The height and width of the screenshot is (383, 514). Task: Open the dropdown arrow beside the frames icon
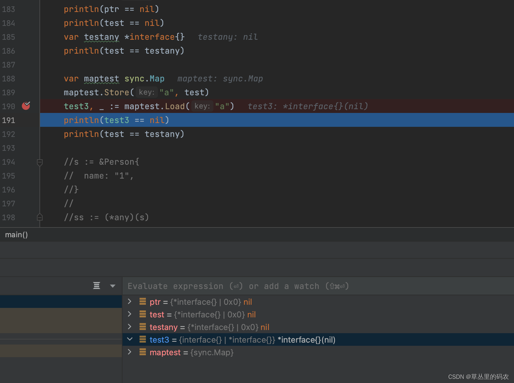pyautogui.click(x=113, y=286)
